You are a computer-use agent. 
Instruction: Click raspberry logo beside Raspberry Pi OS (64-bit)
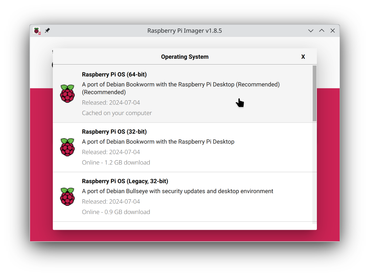pos(67,94)
